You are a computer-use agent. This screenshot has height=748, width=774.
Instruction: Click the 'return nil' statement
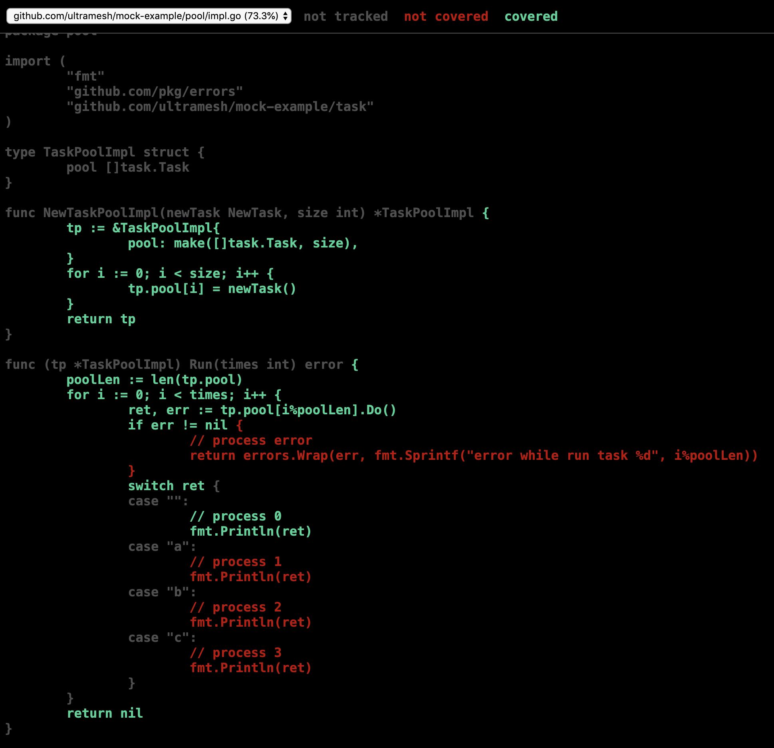coord(105,713)
